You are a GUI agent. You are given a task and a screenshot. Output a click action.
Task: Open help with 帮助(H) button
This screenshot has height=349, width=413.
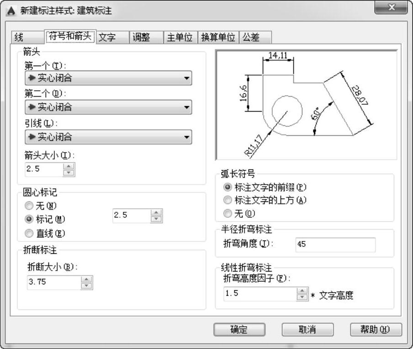376,329
